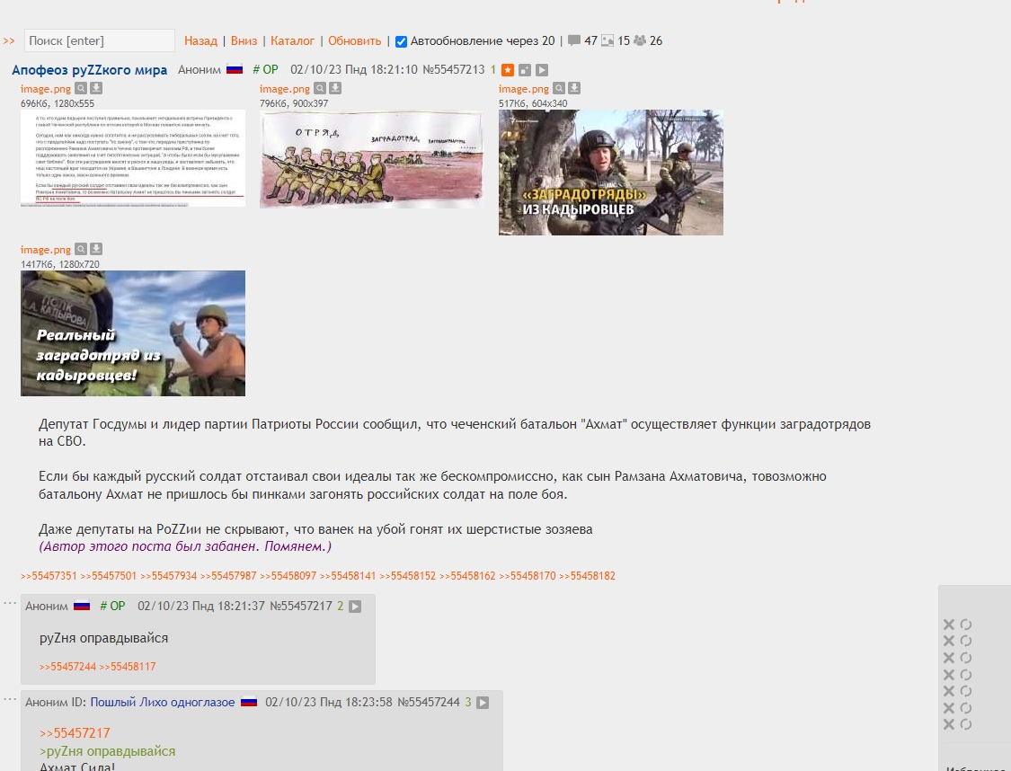Remove the topmost entry in favorites panel
The image size is (1011, 771).
[948, 624]
